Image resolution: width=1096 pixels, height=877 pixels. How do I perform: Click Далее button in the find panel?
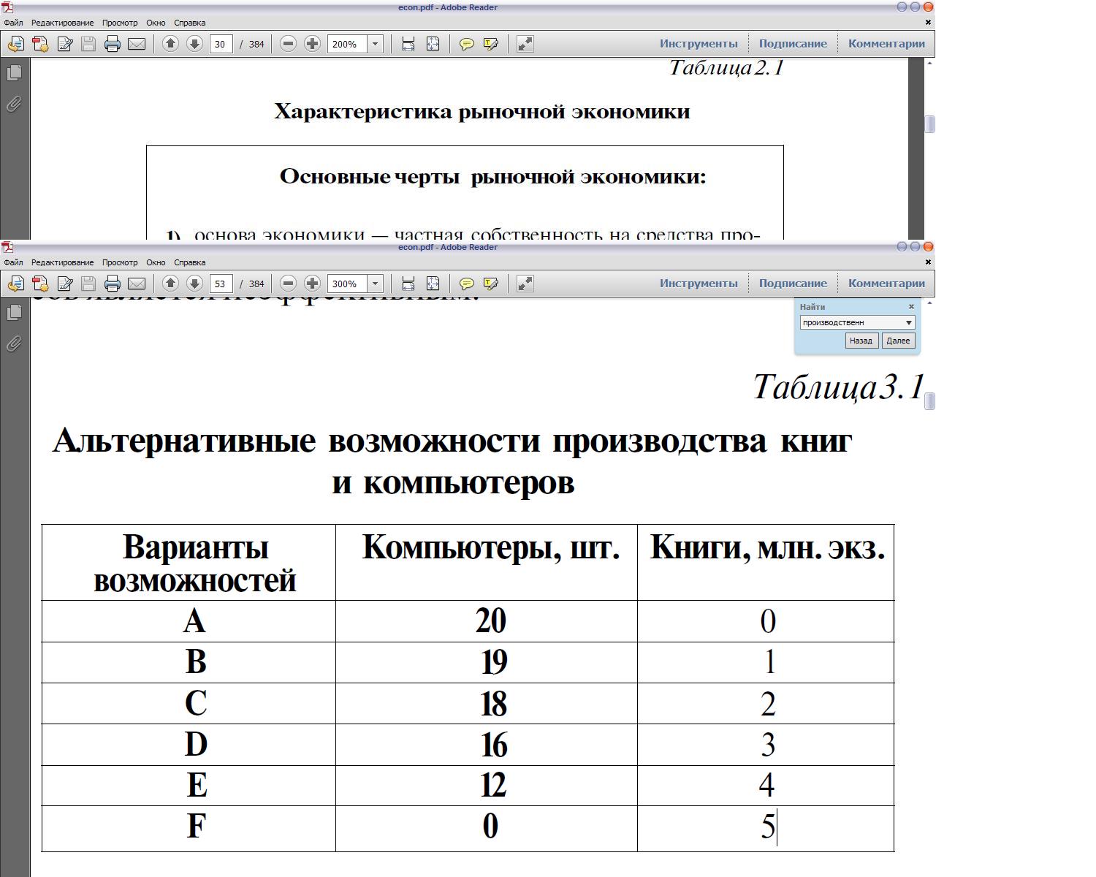898,341
